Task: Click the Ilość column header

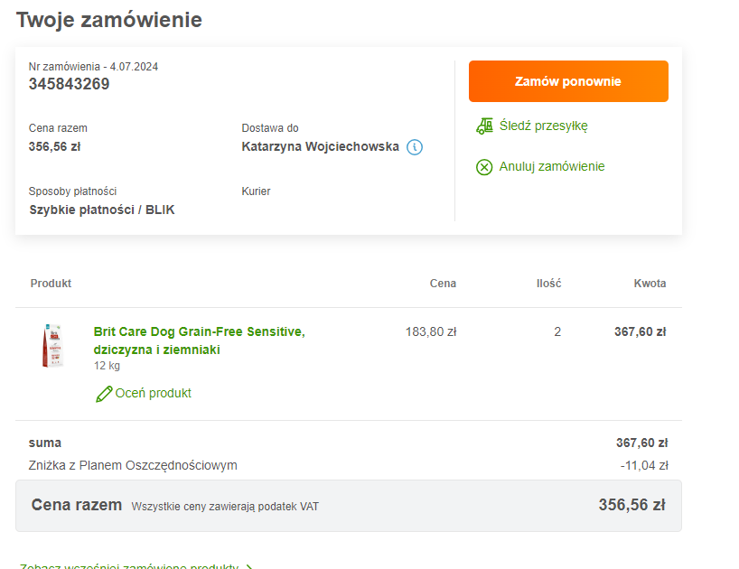Action: (548, 283)
